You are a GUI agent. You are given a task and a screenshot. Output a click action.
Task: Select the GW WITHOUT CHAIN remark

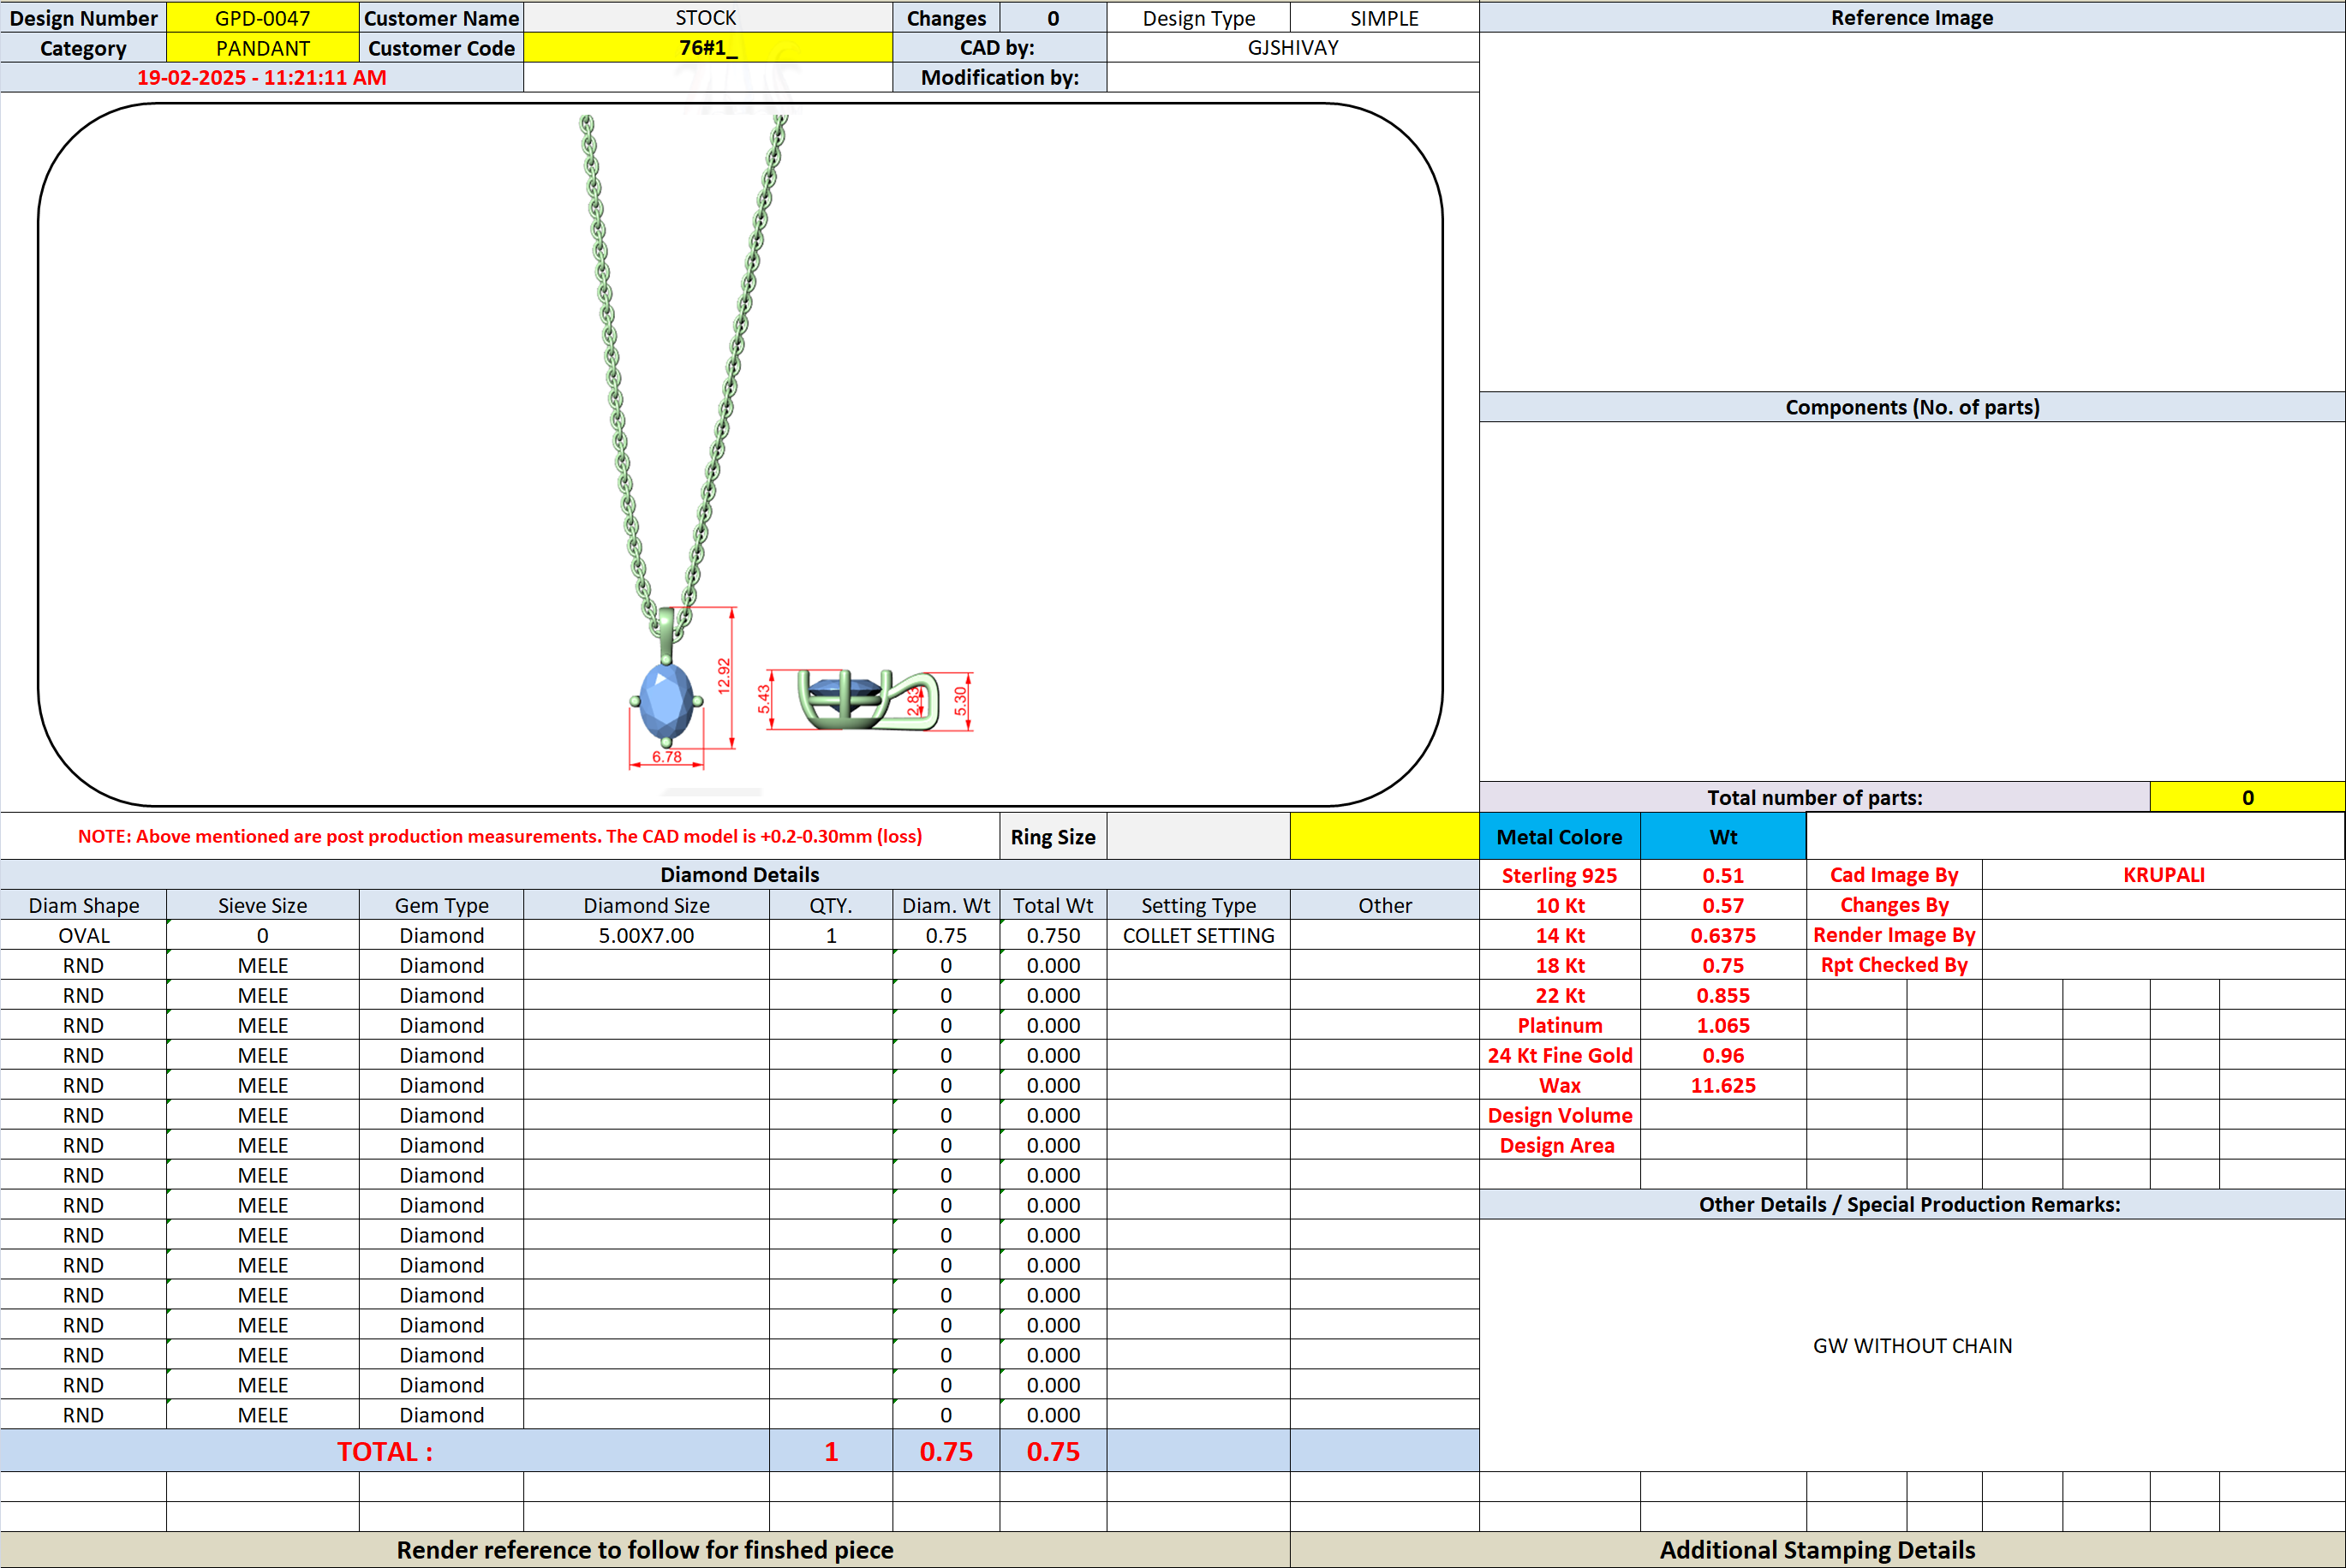(x=1912, y=1346)
